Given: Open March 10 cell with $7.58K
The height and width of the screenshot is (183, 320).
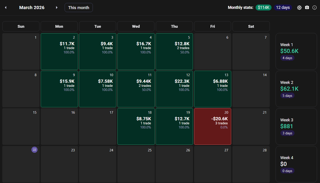Looking at the screenshot, I should [x=98, y=89].
